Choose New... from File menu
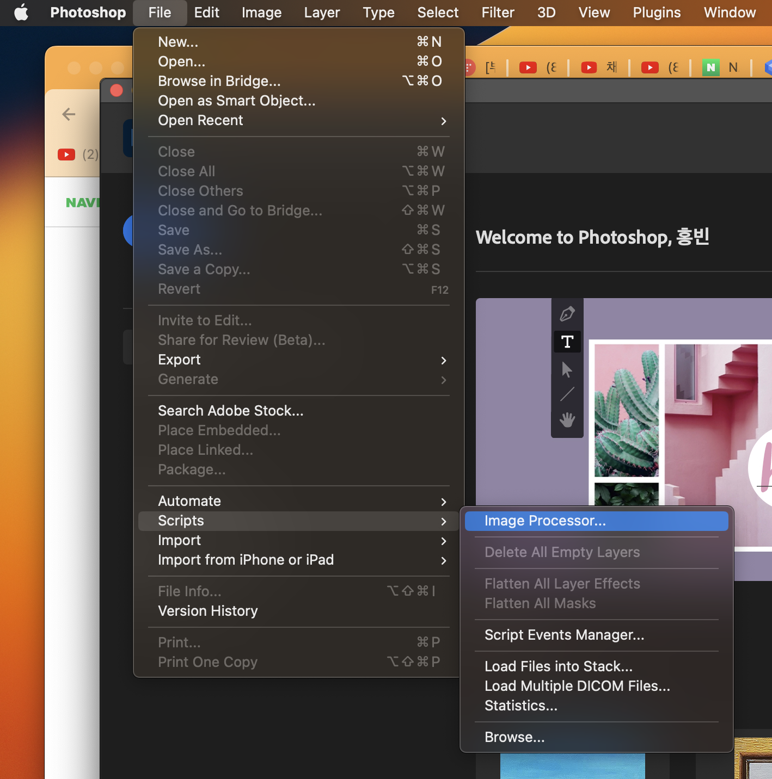This screenshot has width=772, height=779. (299, 42)
